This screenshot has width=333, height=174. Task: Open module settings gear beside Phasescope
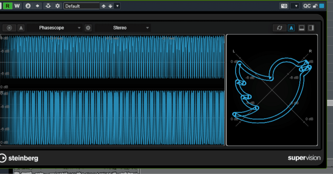88,28
